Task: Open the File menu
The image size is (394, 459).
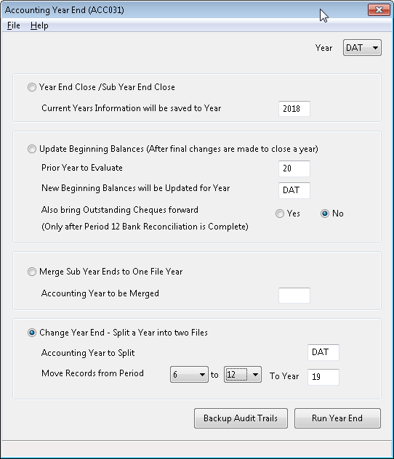Action: click(x=14, y=25)
